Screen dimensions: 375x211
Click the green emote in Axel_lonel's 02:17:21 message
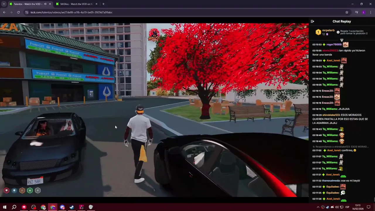(x=343, y=176)
